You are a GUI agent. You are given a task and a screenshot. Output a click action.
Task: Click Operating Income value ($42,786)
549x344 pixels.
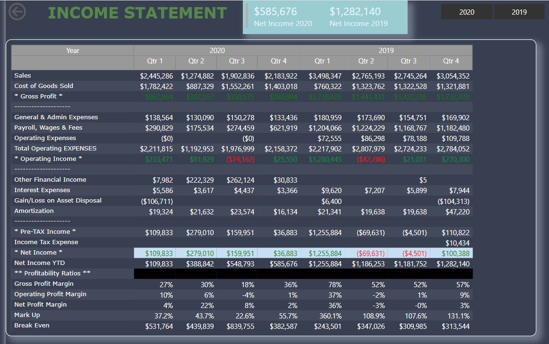coord(371,159)
